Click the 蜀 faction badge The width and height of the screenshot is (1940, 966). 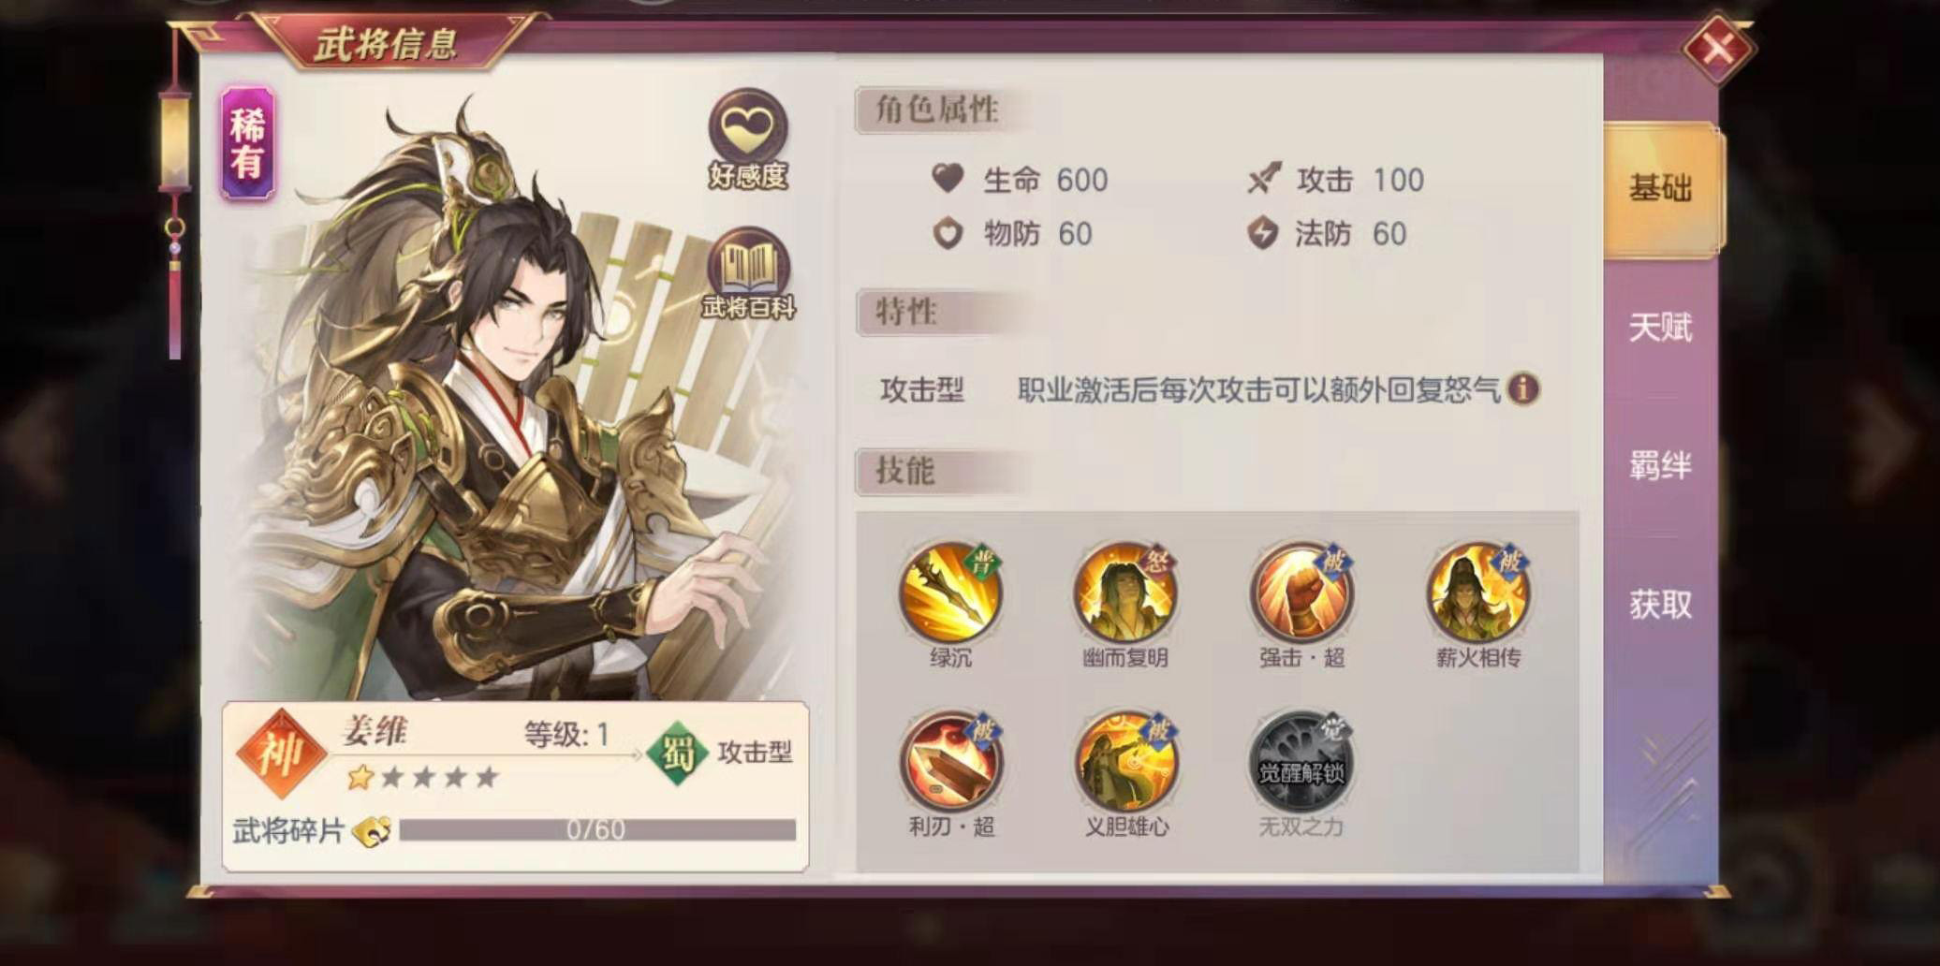click(677, 752)
